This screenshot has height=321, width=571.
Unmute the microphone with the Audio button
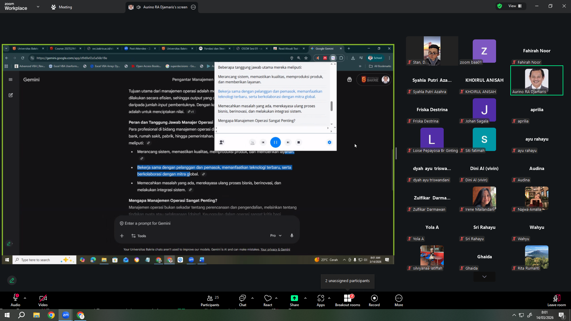pos(15,300)
